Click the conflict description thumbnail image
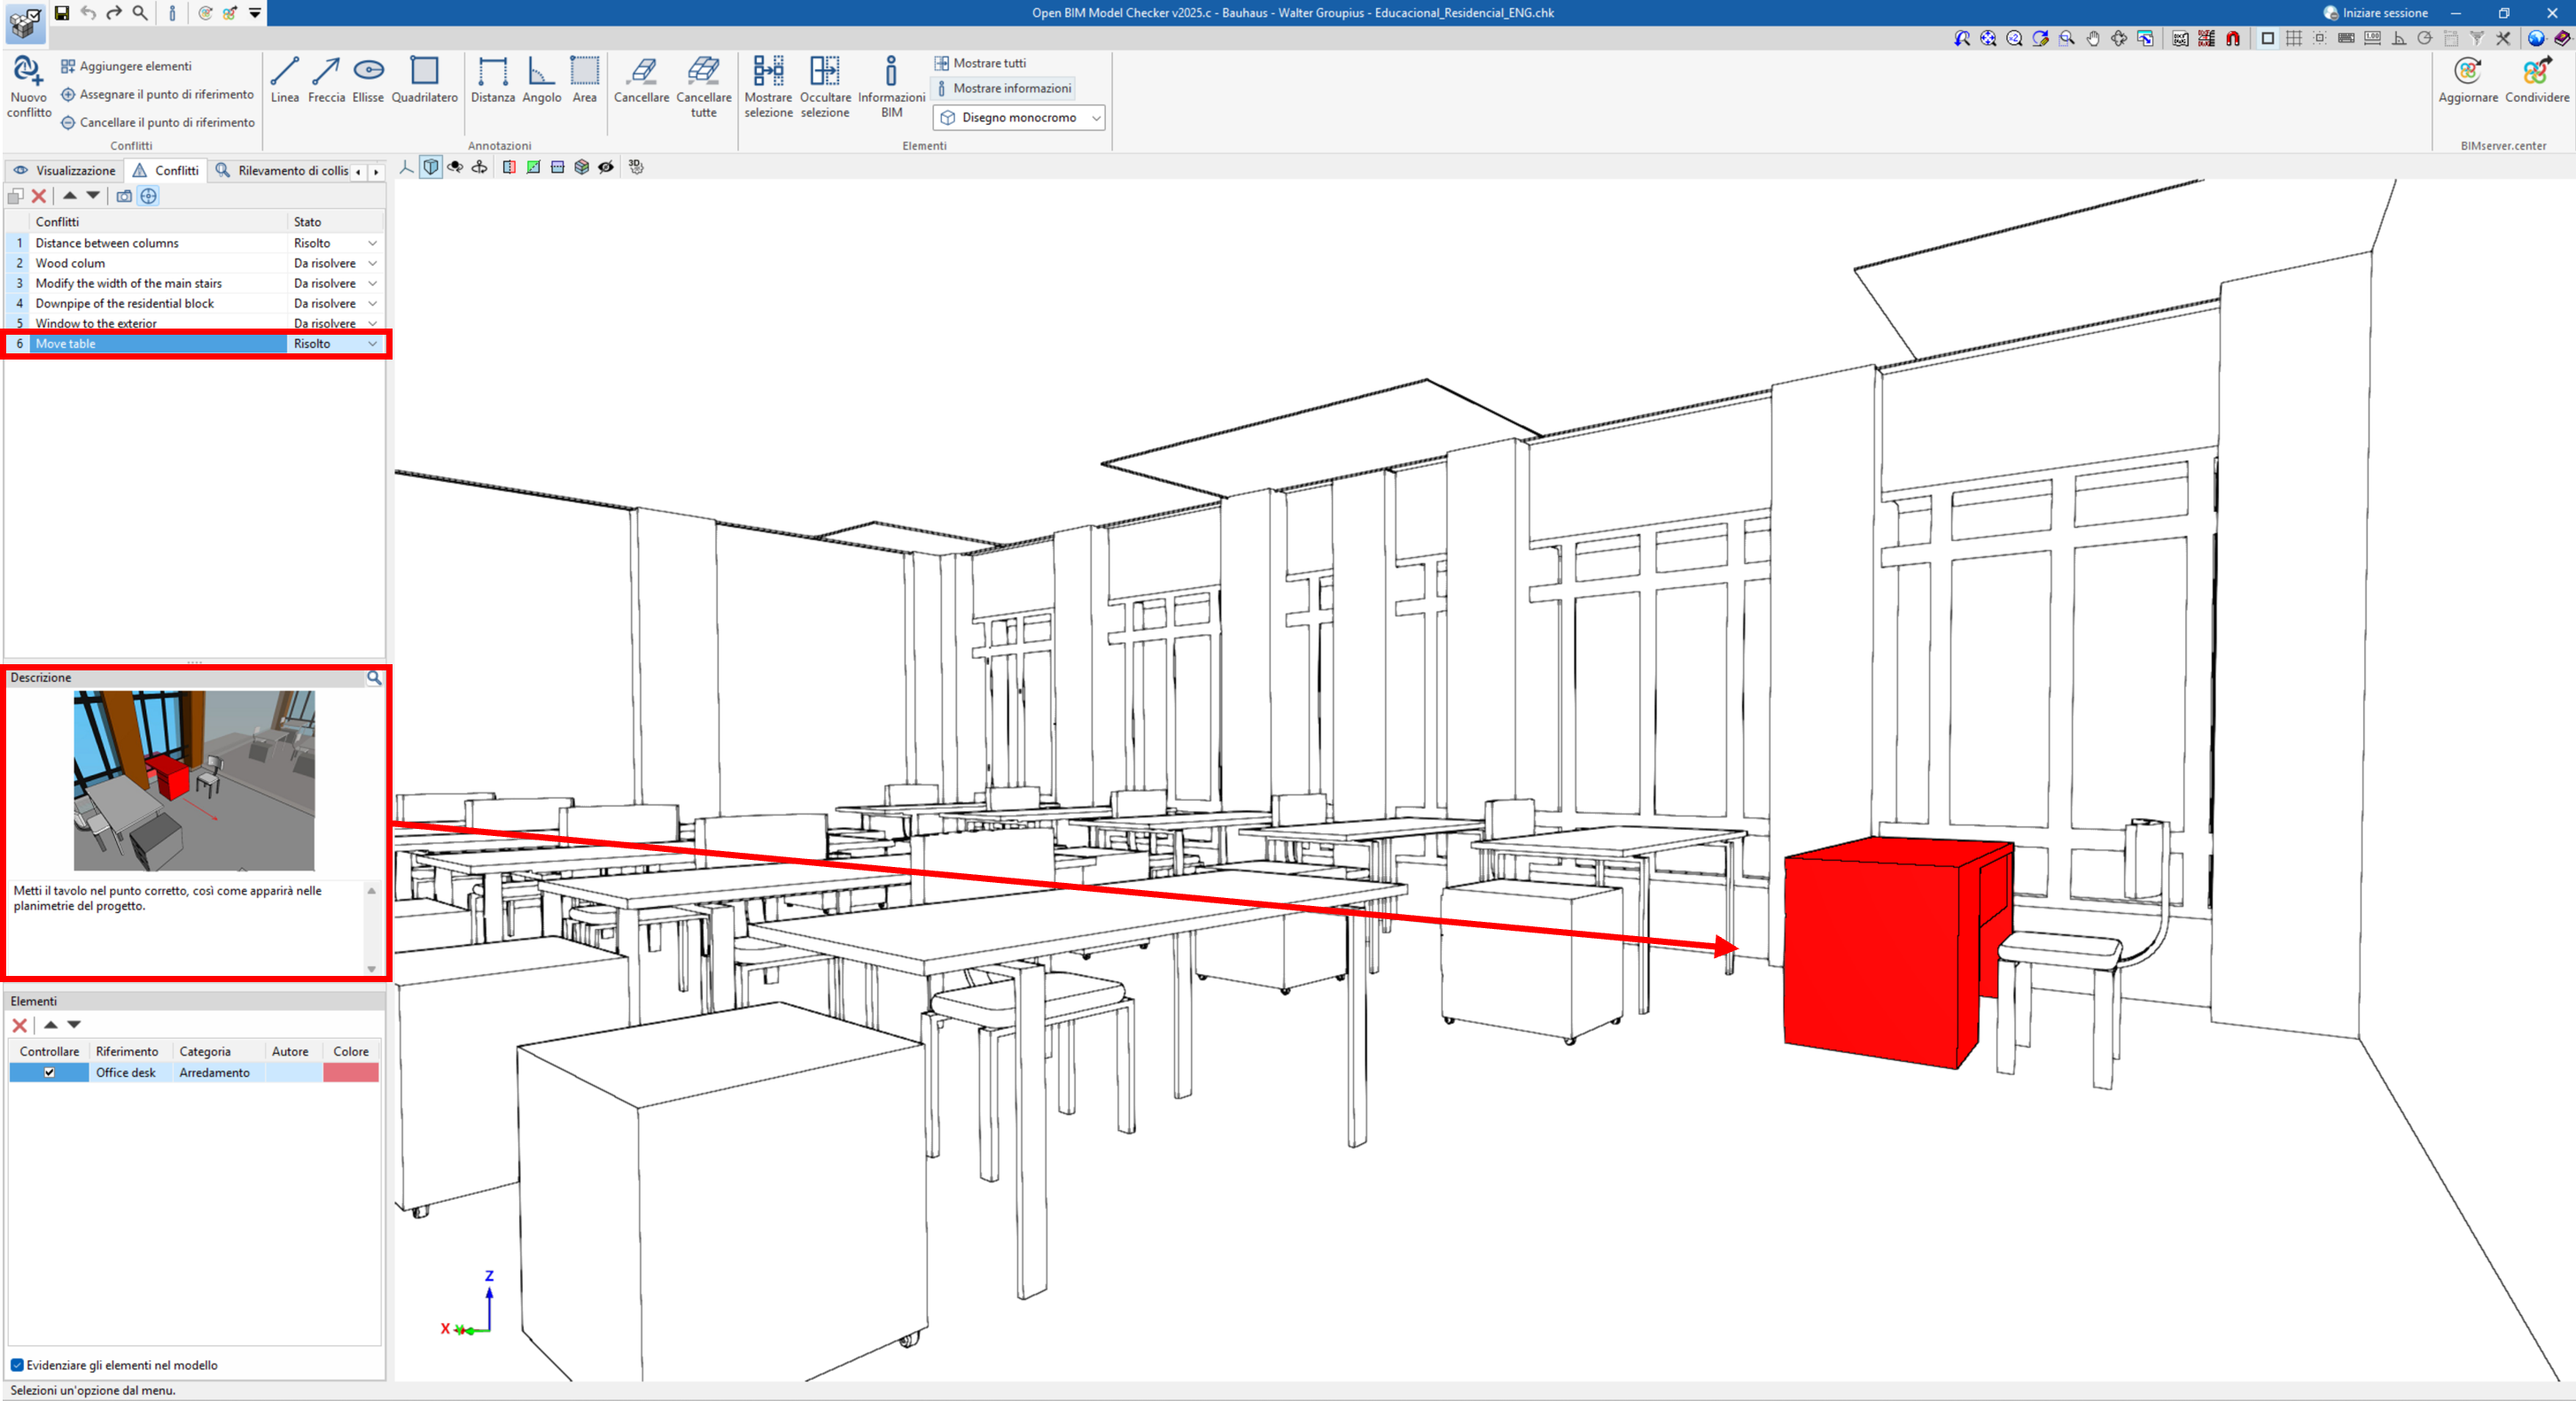Viewport: 2576px width, 1401px height. 194,780
